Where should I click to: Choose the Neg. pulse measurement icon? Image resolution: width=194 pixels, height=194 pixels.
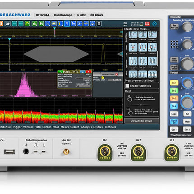tap(133, 47)
